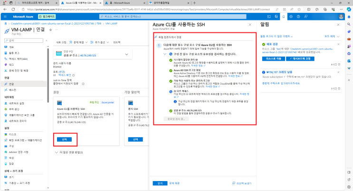Click the upgrade subscription link in notifications
This screenshot has height=191, width=353.
tap(281, 83)
